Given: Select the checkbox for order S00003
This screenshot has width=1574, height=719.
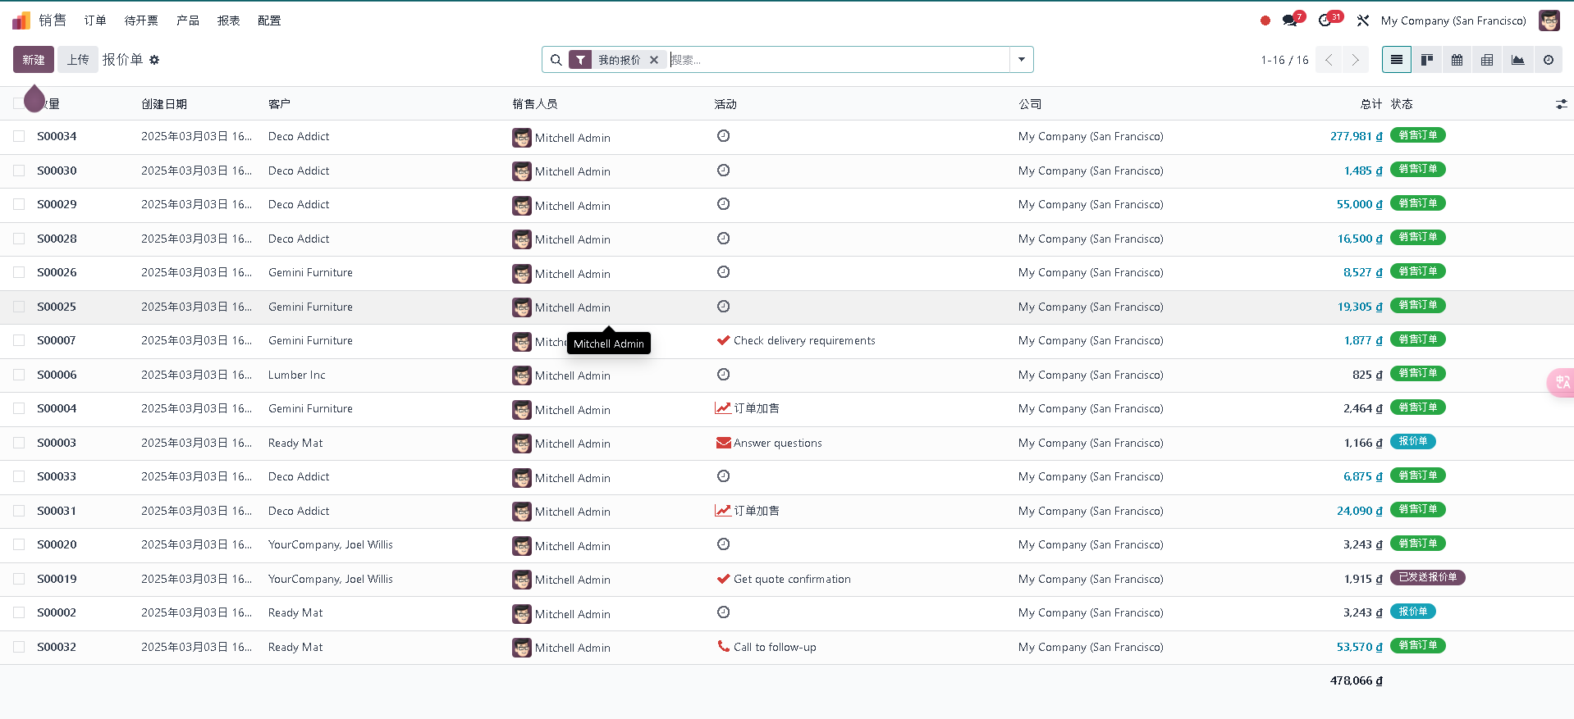Looking at the screenshot, I should click(19, 443).
